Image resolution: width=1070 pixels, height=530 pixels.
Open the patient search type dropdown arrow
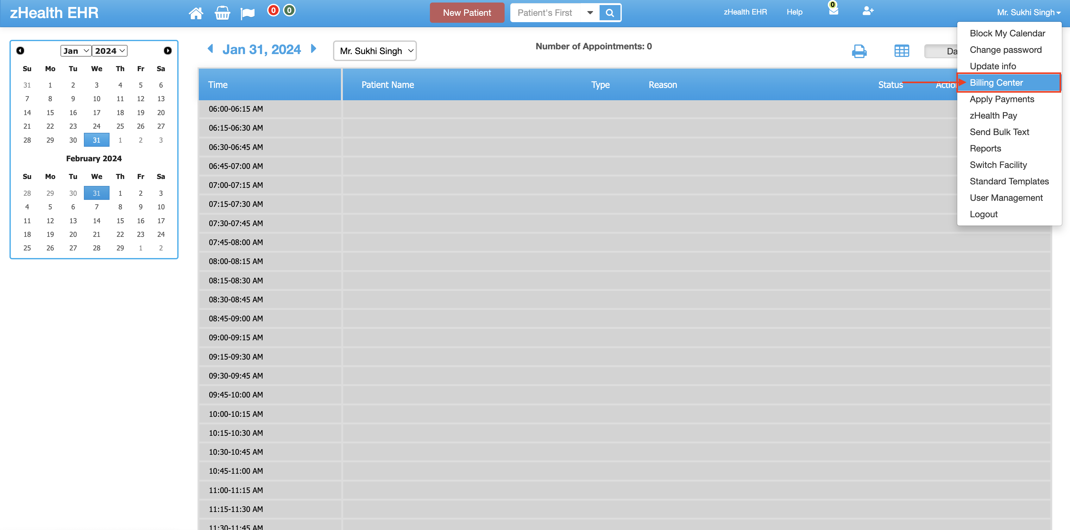(x=590, y=13)
